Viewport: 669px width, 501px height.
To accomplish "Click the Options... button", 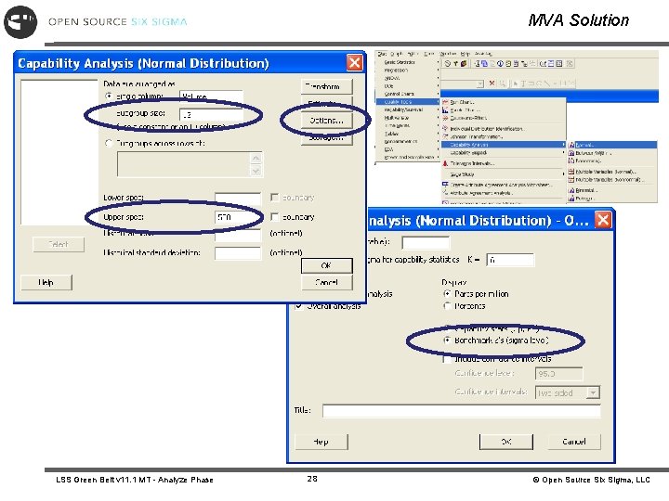I will 326,121.
